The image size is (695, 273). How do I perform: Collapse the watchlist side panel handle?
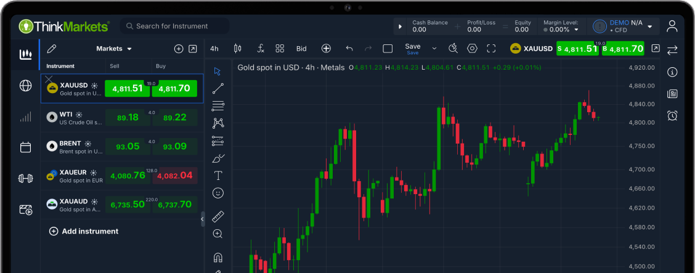click(203, 219)
